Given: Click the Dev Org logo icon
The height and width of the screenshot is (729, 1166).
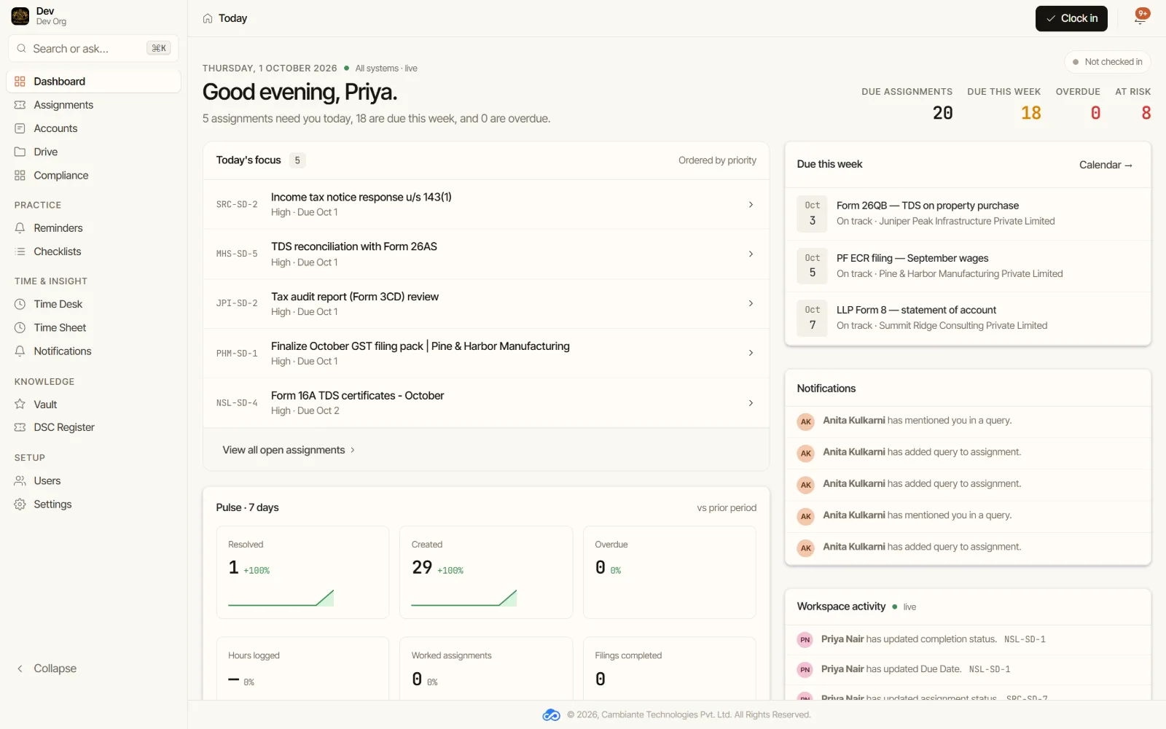Looking at the screenshot, I should 20,16.
